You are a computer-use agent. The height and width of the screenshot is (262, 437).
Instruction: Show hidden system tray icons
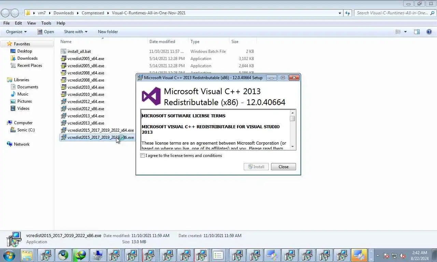pyautogui.click(x=378, y=255)
